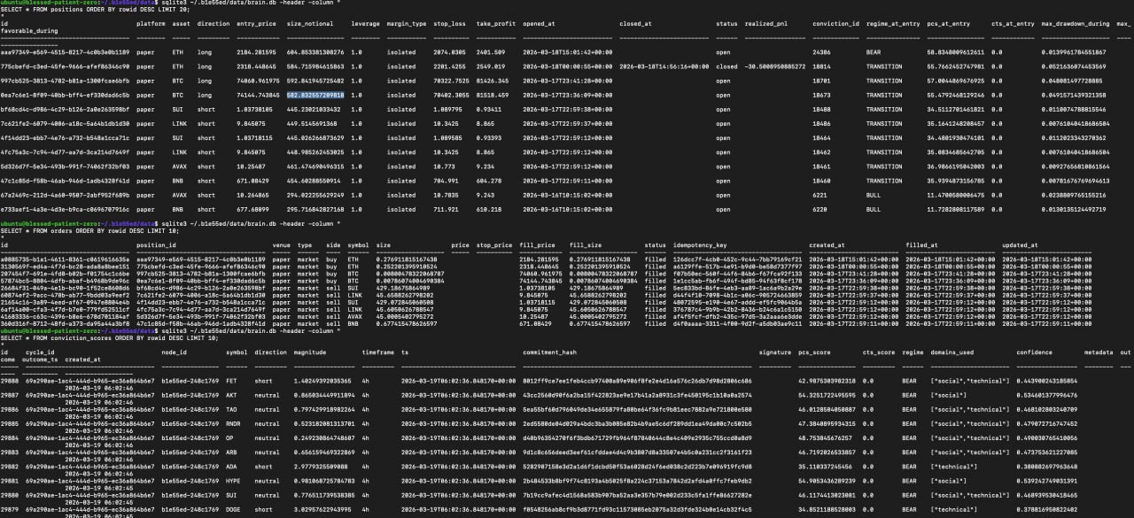Click the order id starting a0085735-b1a1
The height and width of the screenshot is (518, 1134).
tap(65, 260)
